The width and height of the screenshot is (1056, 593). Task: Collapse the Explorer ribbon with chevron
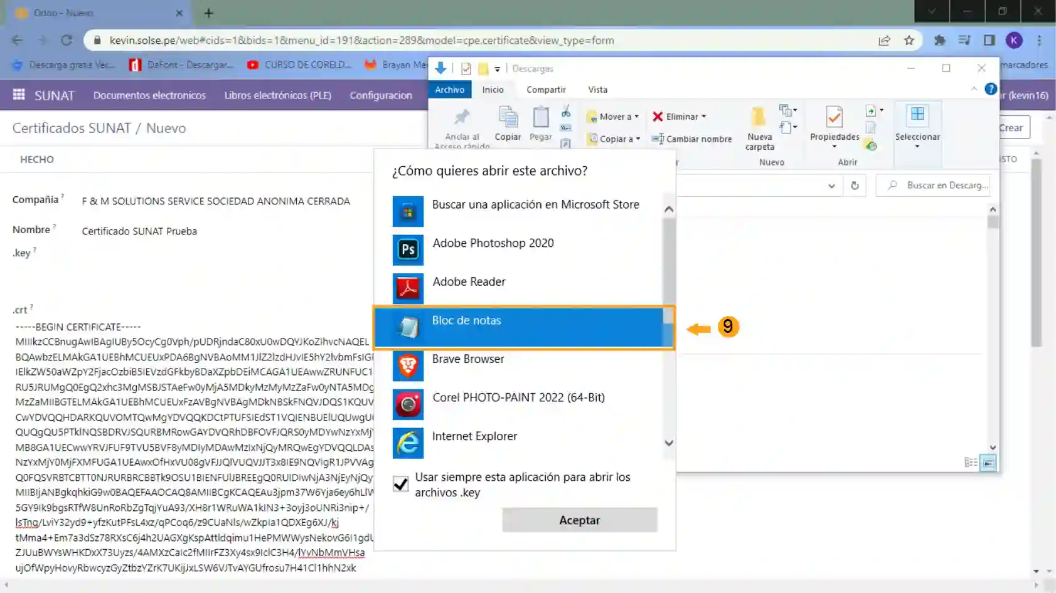pyautogui.click(x=974, y=89)
